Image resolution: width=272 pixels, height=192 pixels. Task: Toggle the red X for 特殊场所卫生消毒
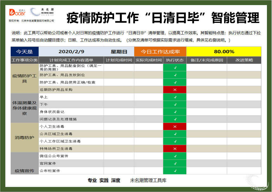tap(175, 149)
